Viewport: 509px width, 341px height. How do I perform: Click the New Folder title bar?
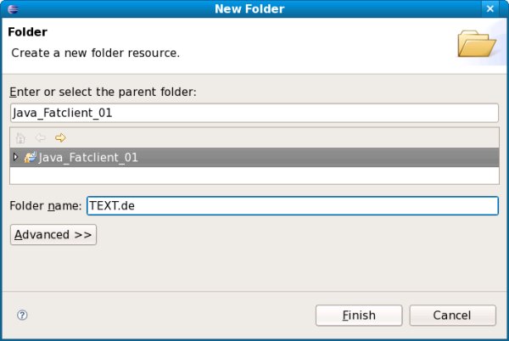coord(255,9)
